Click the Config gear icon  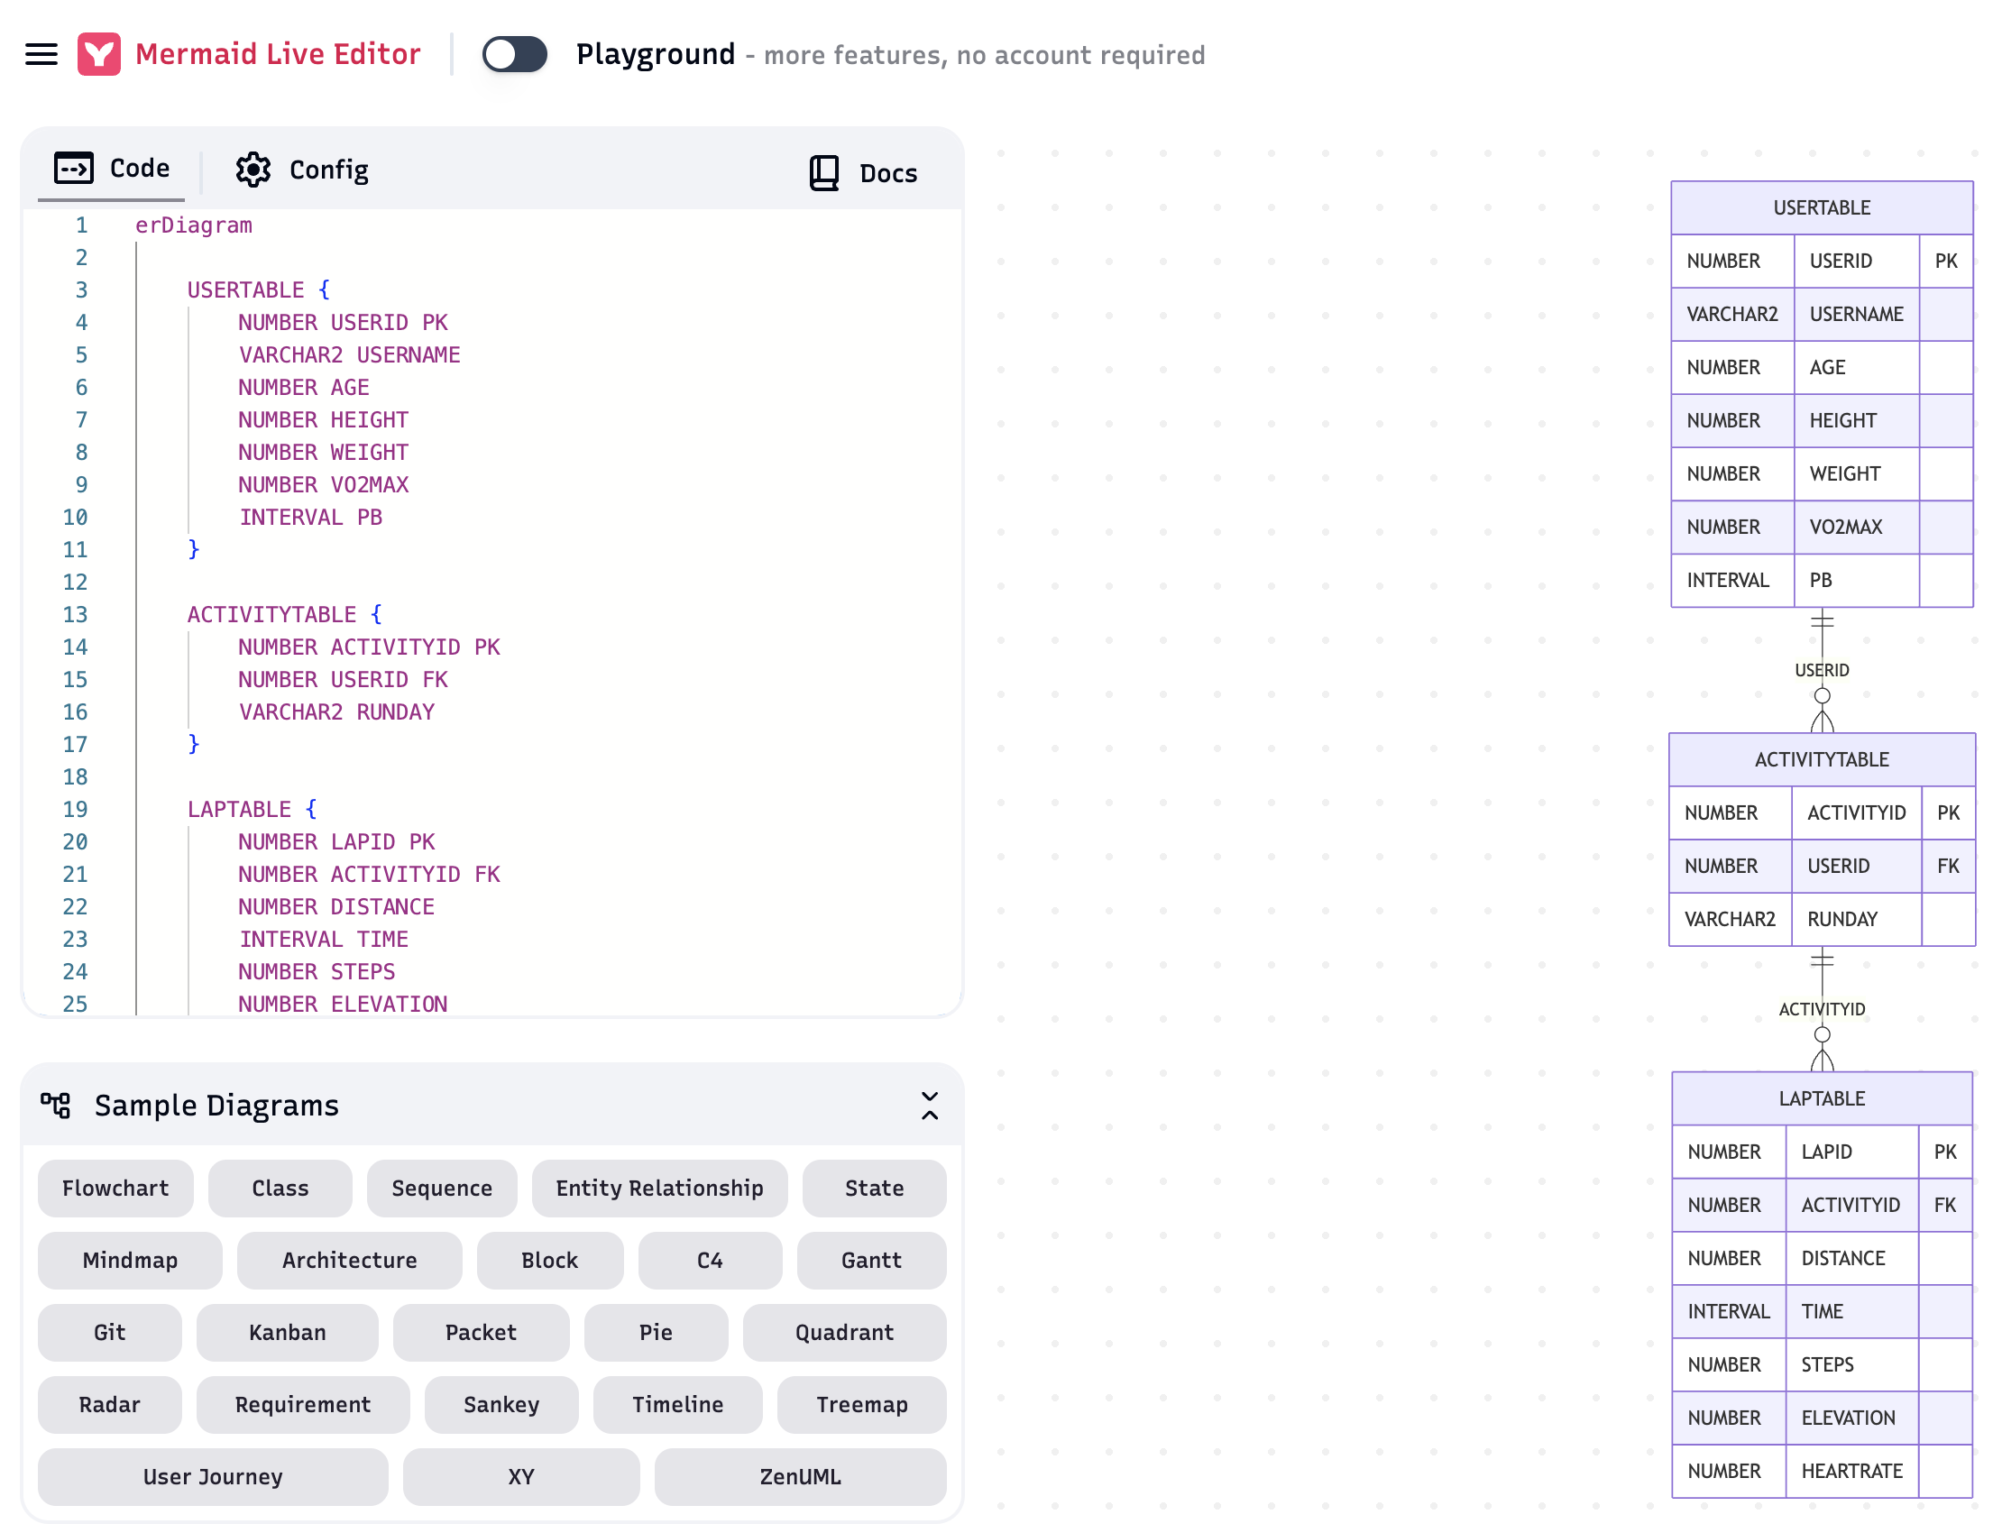[x=253, y=170]
